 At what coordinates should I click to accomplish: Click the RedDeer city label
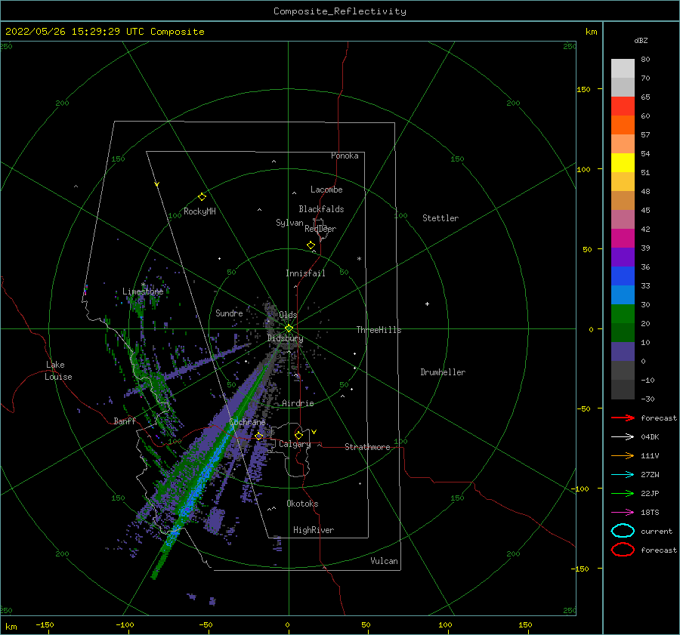320,229
